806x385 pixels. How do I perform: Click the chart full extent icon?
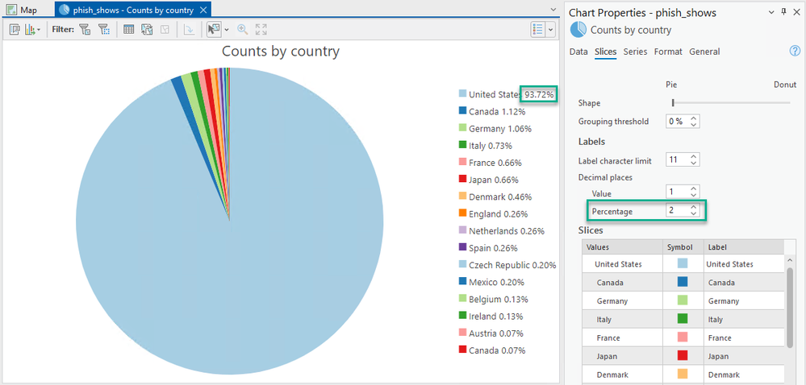261,30
